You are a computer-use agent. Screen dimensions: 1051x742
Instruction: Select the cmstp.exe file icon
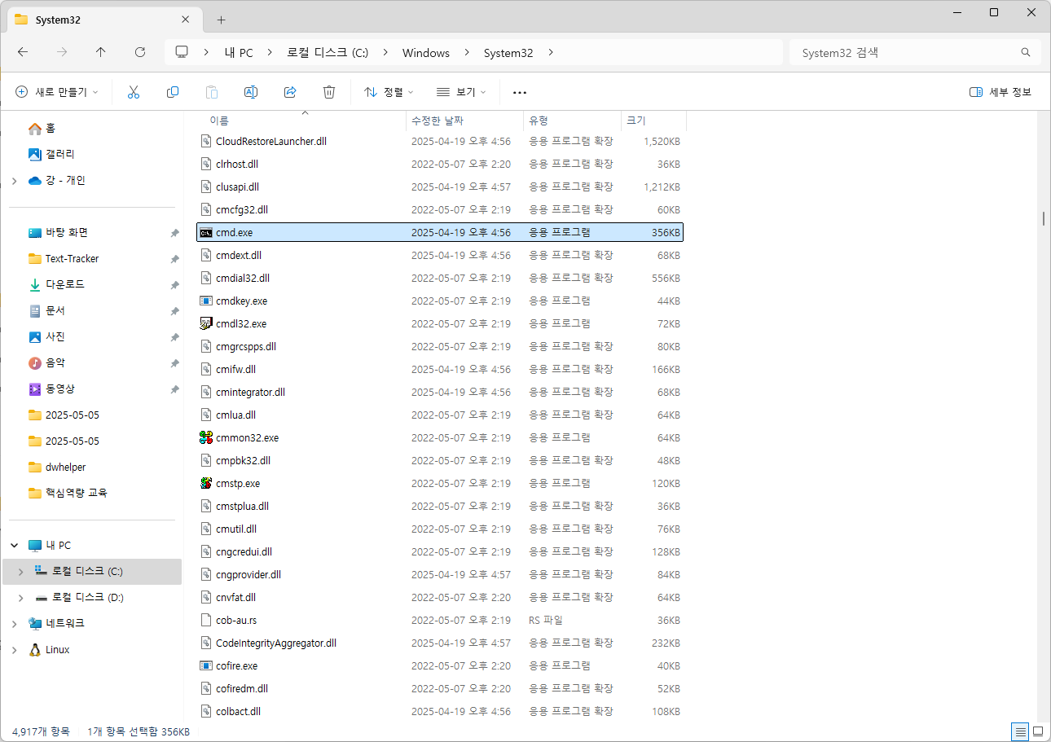(206, 483)
